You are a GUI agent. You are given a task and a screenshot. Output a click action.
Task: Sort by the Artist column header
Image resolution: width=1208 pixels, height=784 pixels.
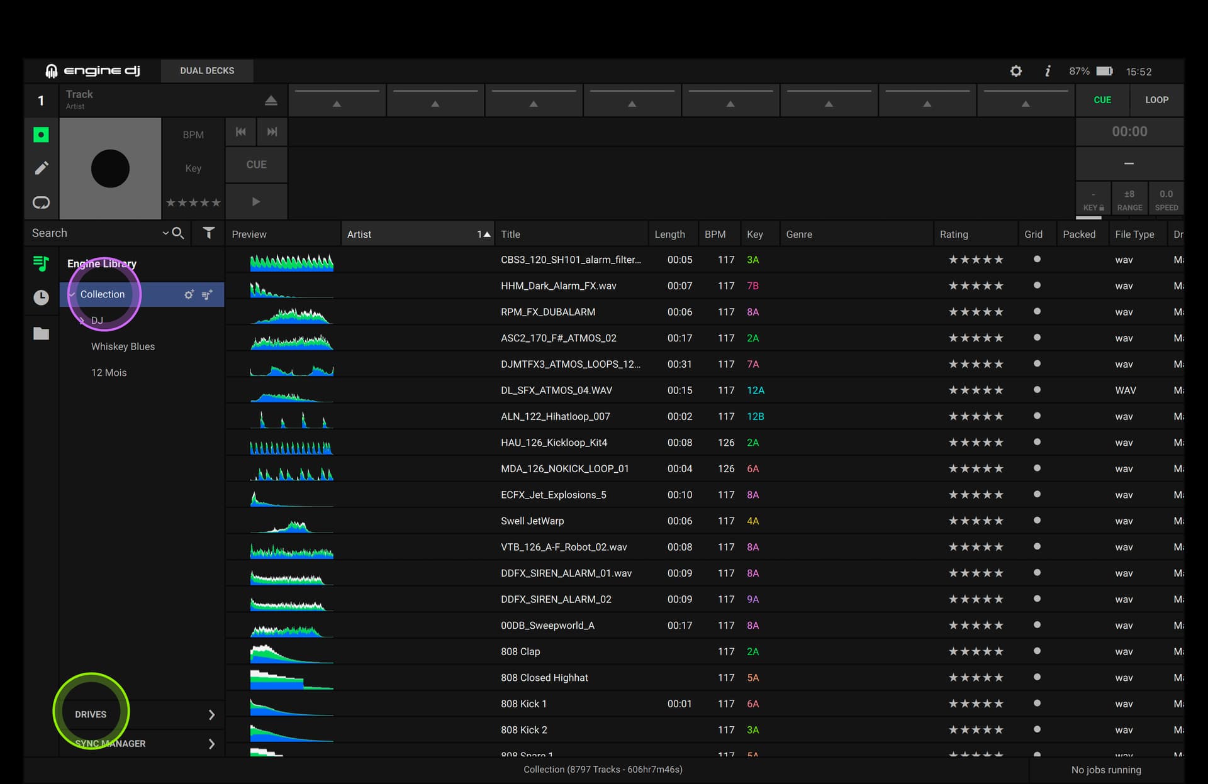pos(418,234)
